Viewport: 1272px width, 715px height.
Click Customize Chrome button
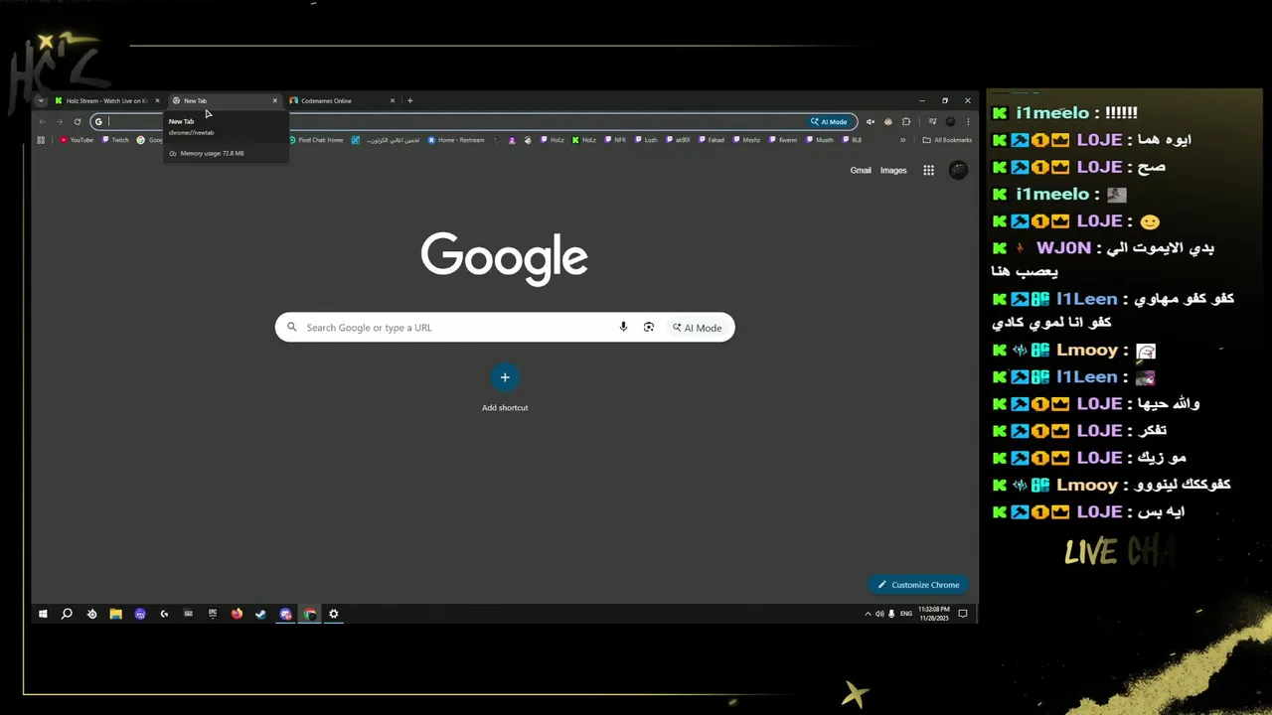[x=919, y=585]
